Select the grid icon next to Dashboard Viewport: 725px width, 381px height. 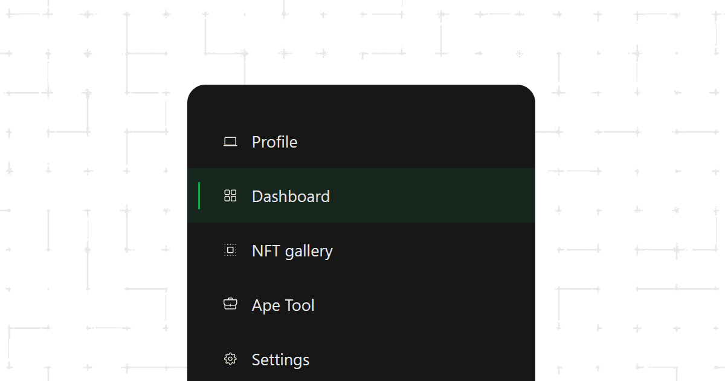(230, 196)
